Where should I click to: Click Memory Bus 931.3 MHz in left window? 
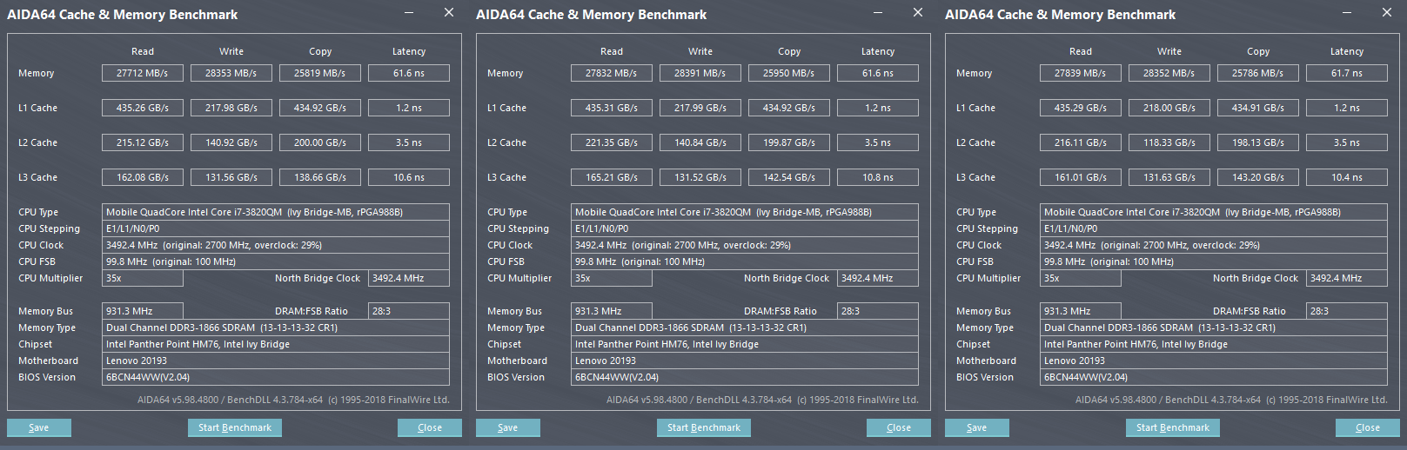(143, 311)
